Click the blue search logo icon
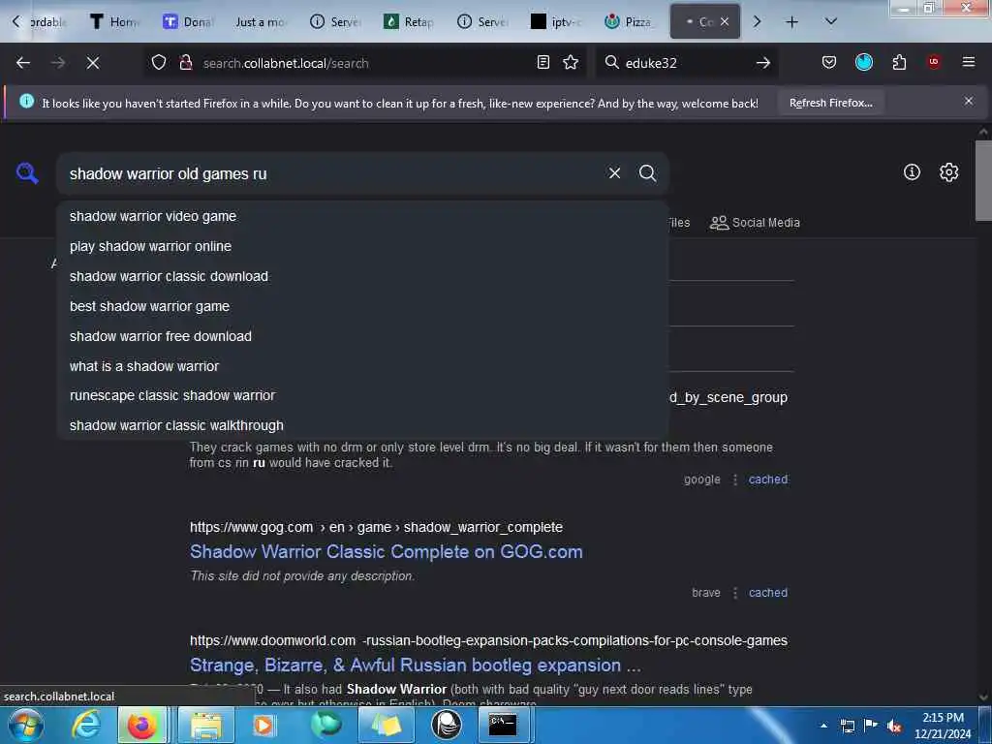This screenshot has width=992, height=744. tap(27, 172)
